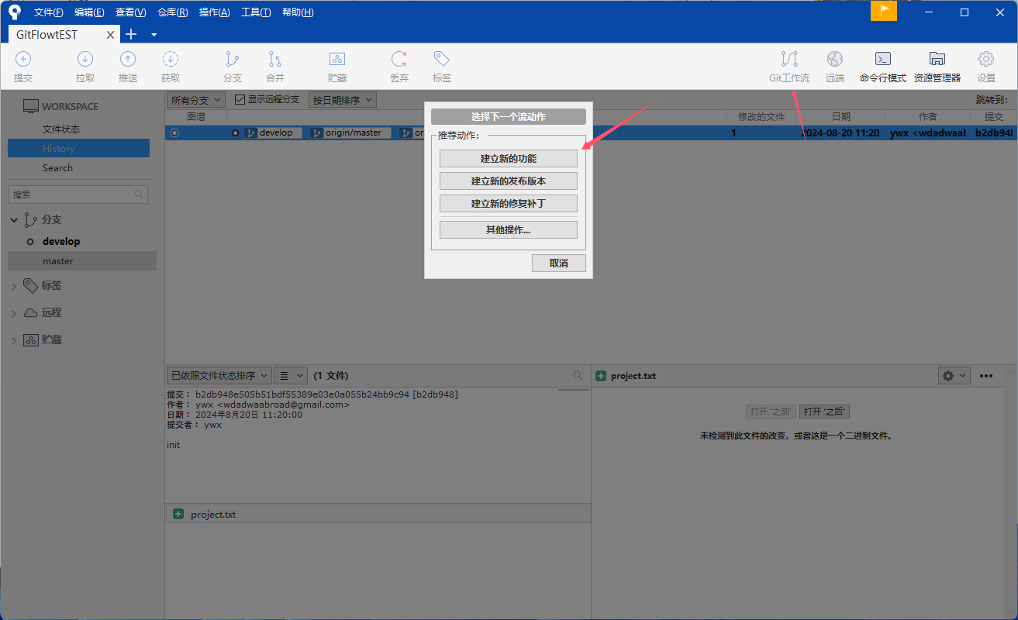
Task: Click the 获取 (Fetch) toolbar icon
Action: 171,59
